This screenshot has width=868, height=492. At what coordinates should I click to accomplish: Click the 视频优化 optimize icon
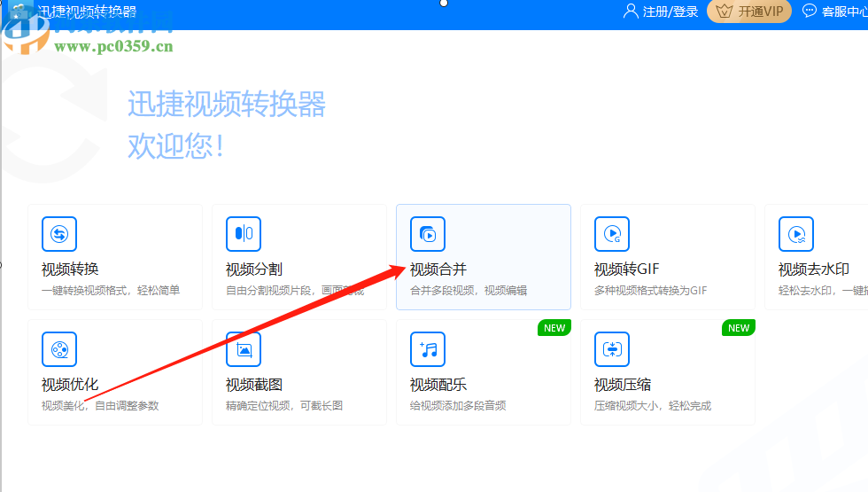pyautogui.click(x=59, y=349)
